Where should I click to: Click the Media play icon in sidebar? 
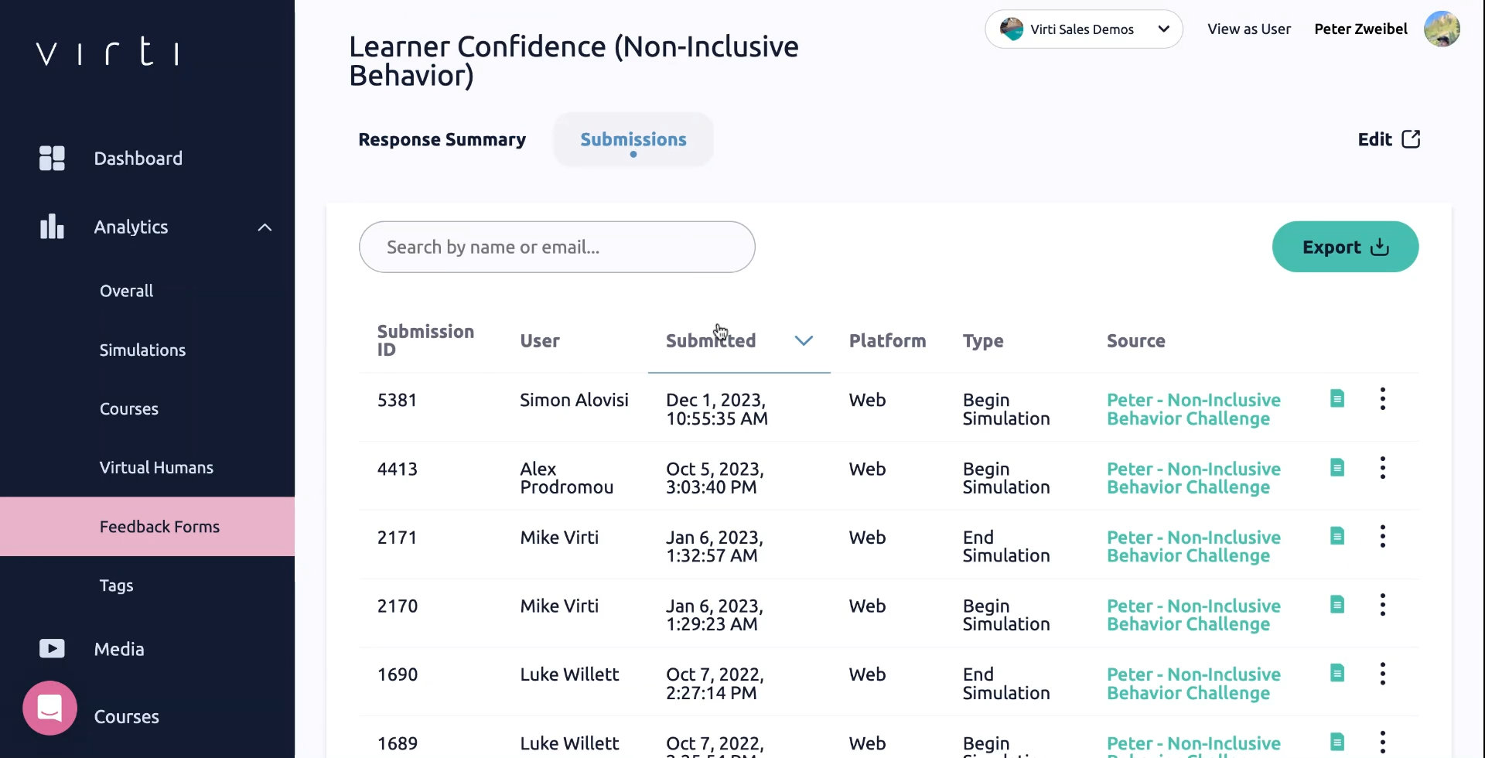[x=52, y=648]
